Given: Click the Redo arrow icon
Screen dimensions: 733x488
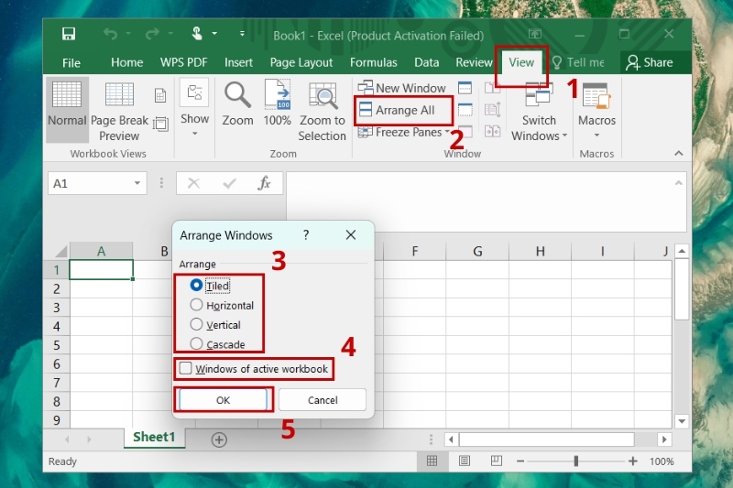Looking at the screenshot, I should (x=152, y=34).
